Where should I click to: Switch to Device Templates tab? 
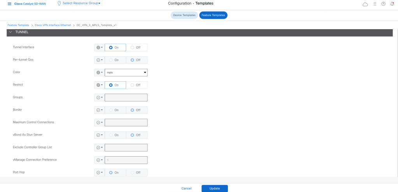184,15
